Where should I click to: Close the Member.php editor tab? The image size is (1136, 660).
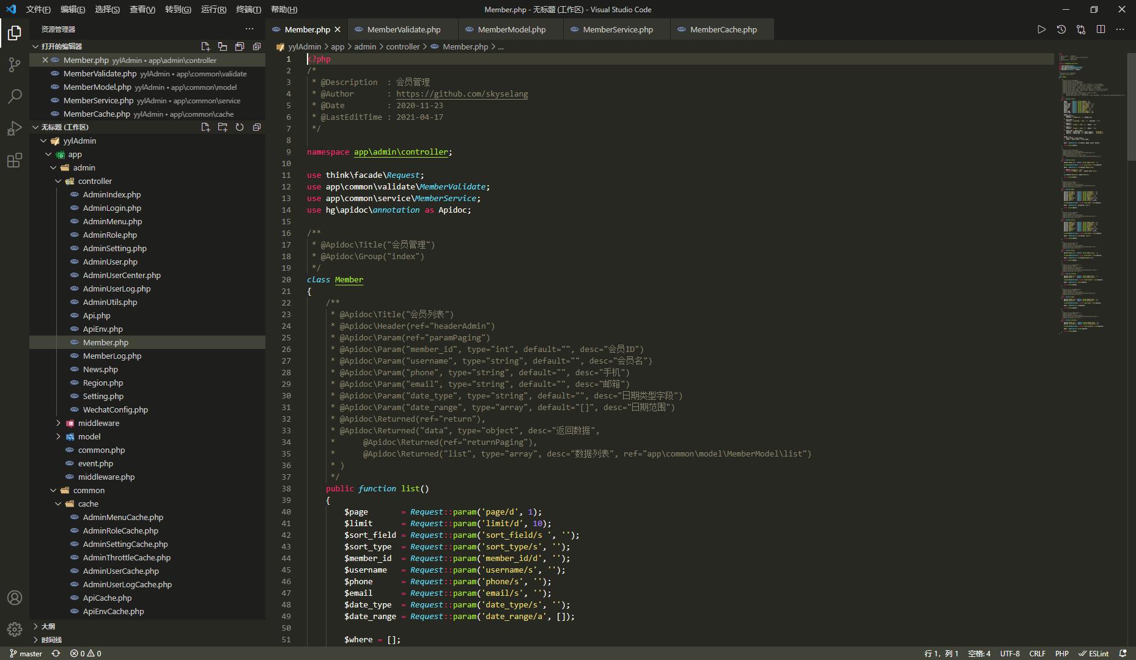pyautogui.click(x=337, y=29)
